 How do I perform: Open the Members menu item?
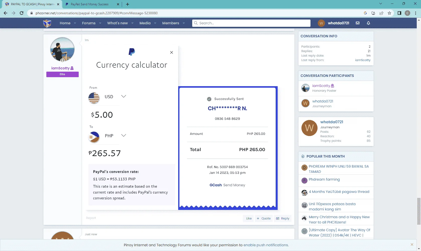click(171, 23)
